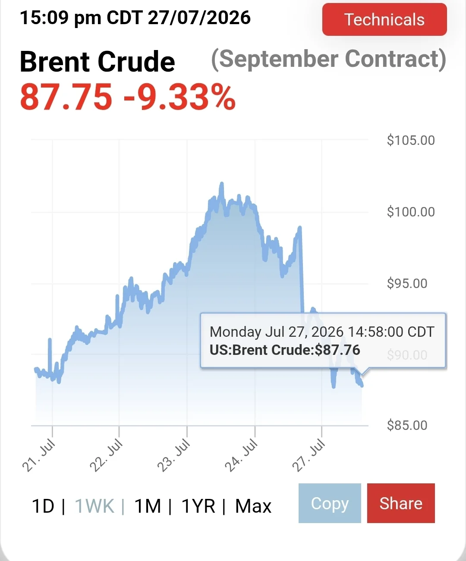Switch chart to 1YR range
This screenshot has width=466, height=561.
point(198,506)
